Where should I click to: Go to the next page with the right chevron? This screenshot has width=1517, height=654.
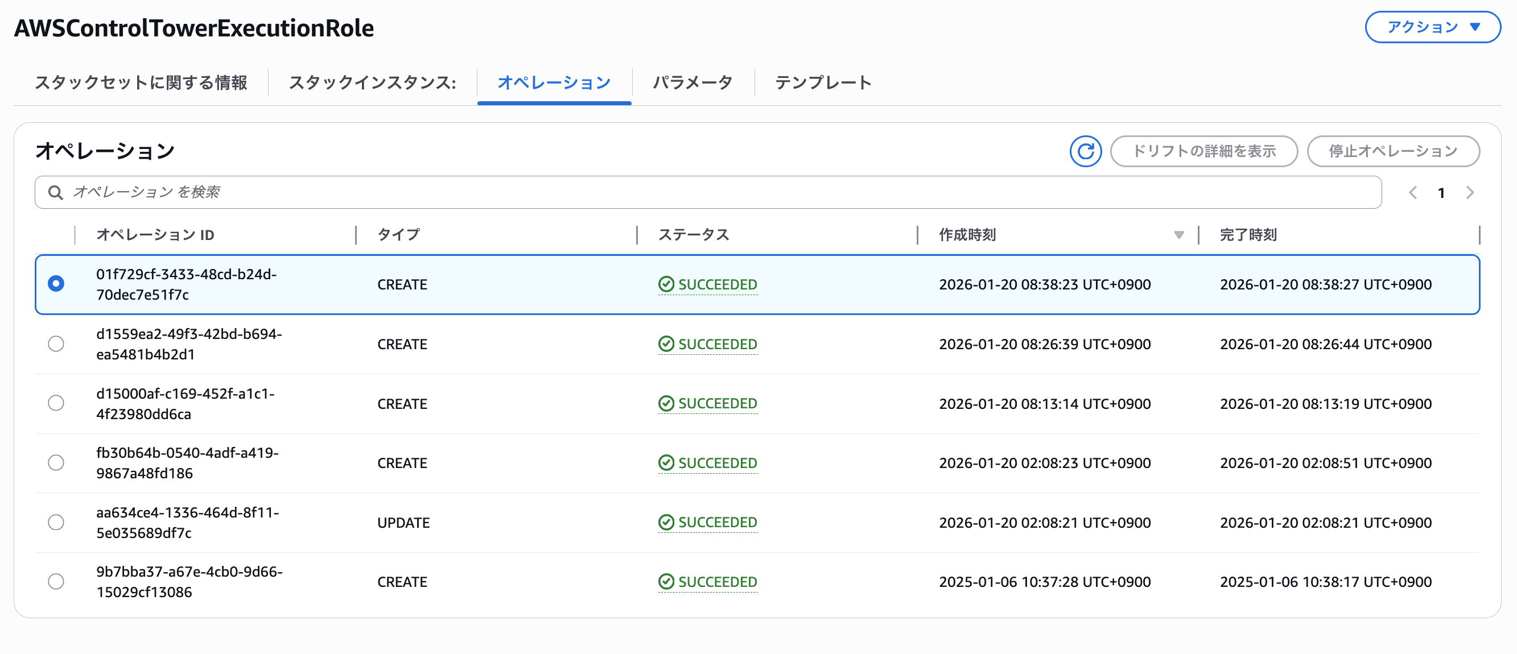click(1470, 192)
